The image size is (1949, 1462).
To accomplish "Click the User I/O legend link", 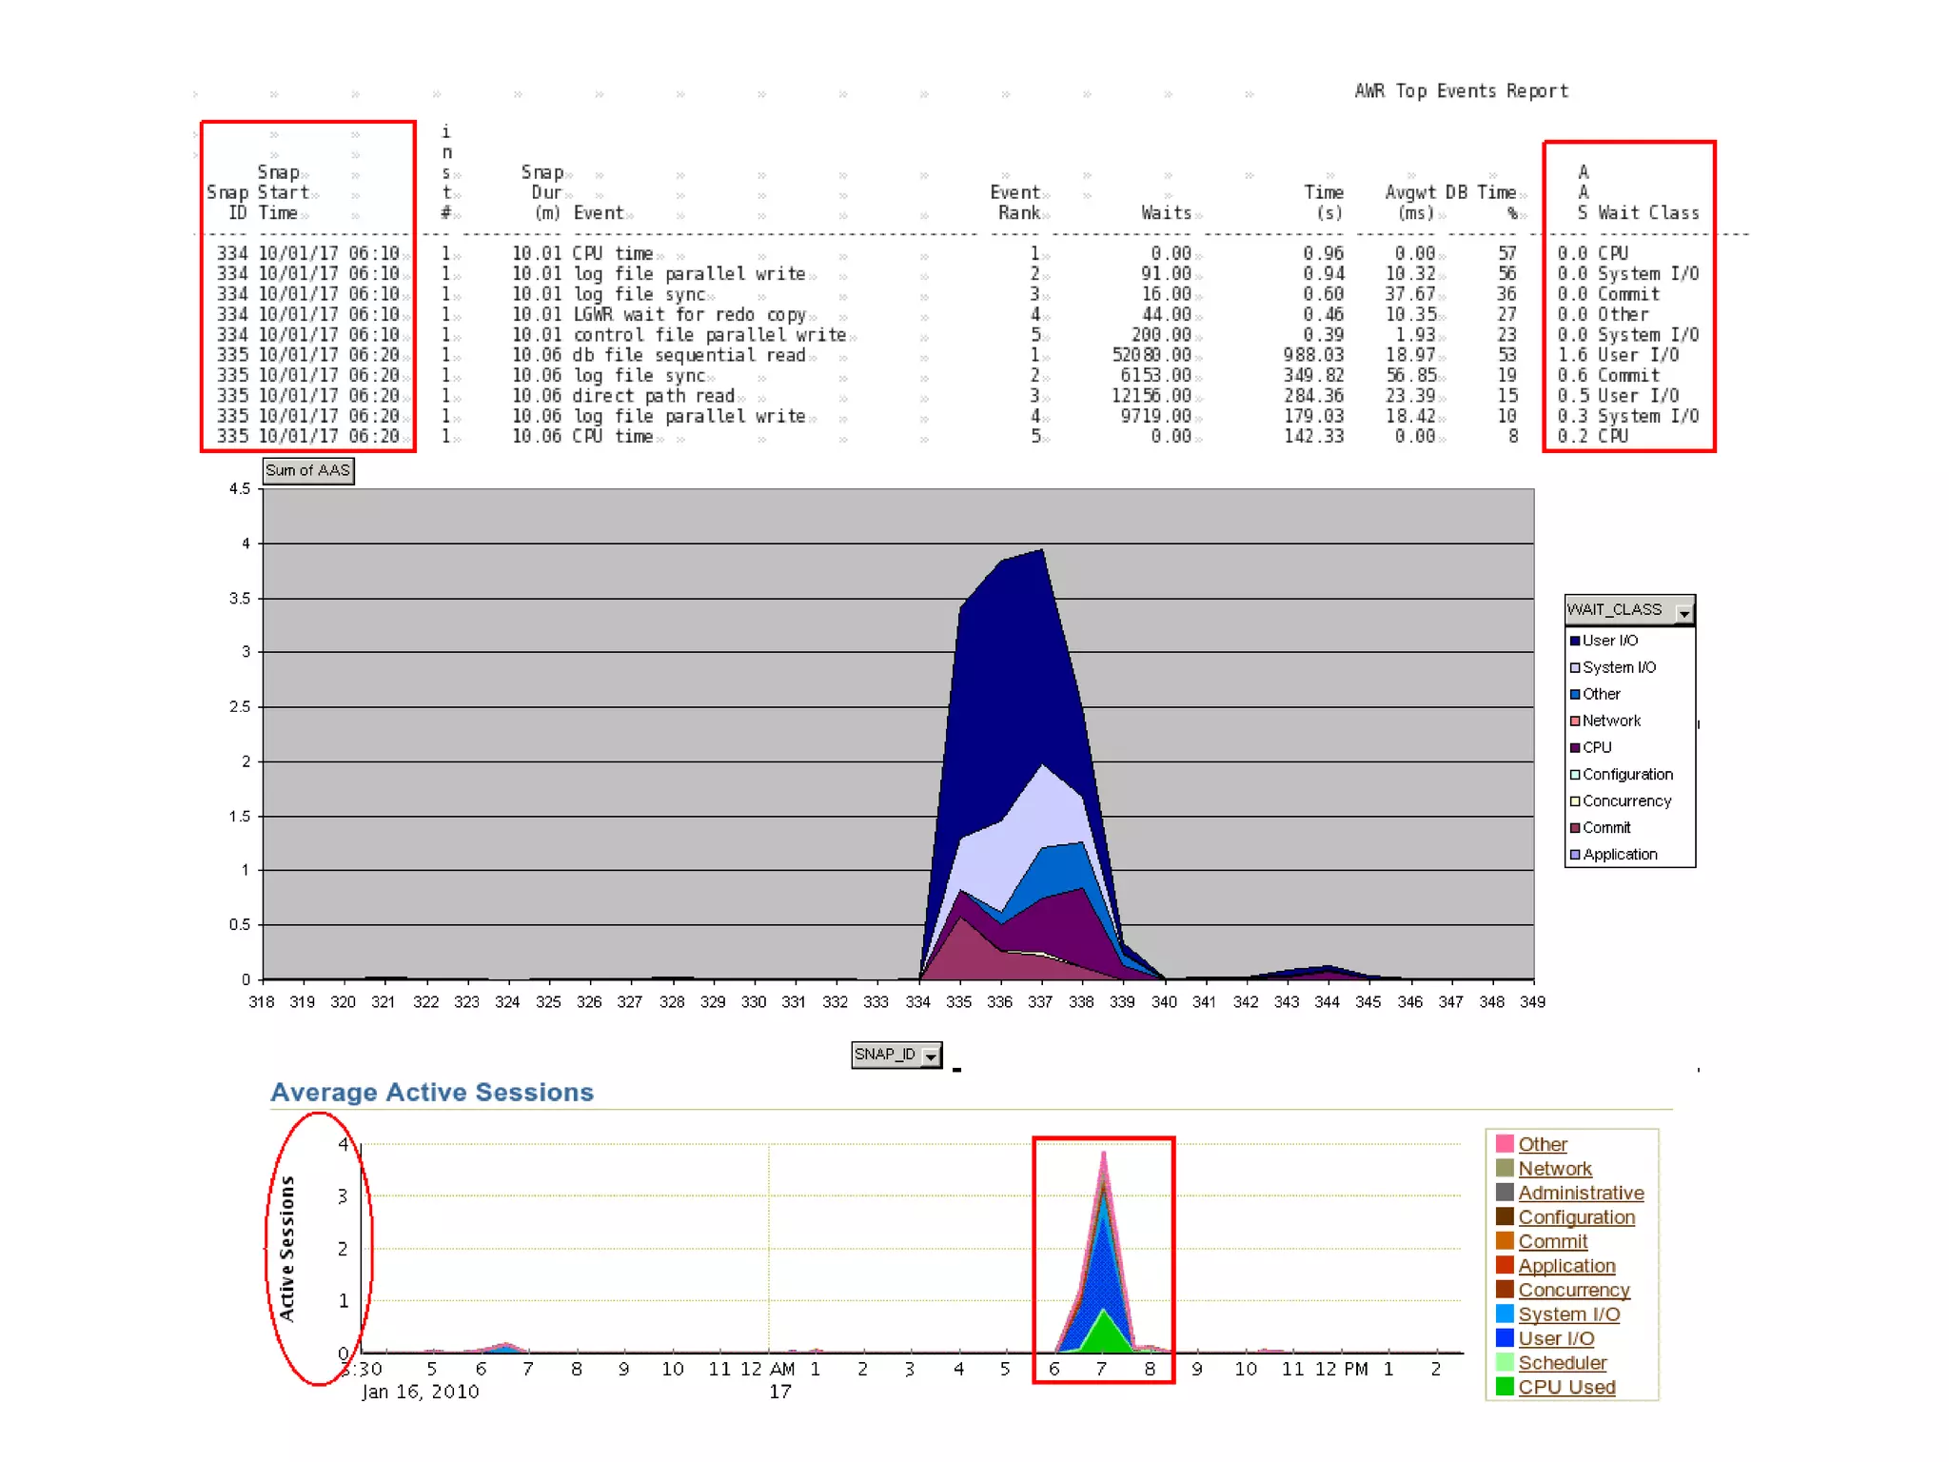I will point(1555,1338).
